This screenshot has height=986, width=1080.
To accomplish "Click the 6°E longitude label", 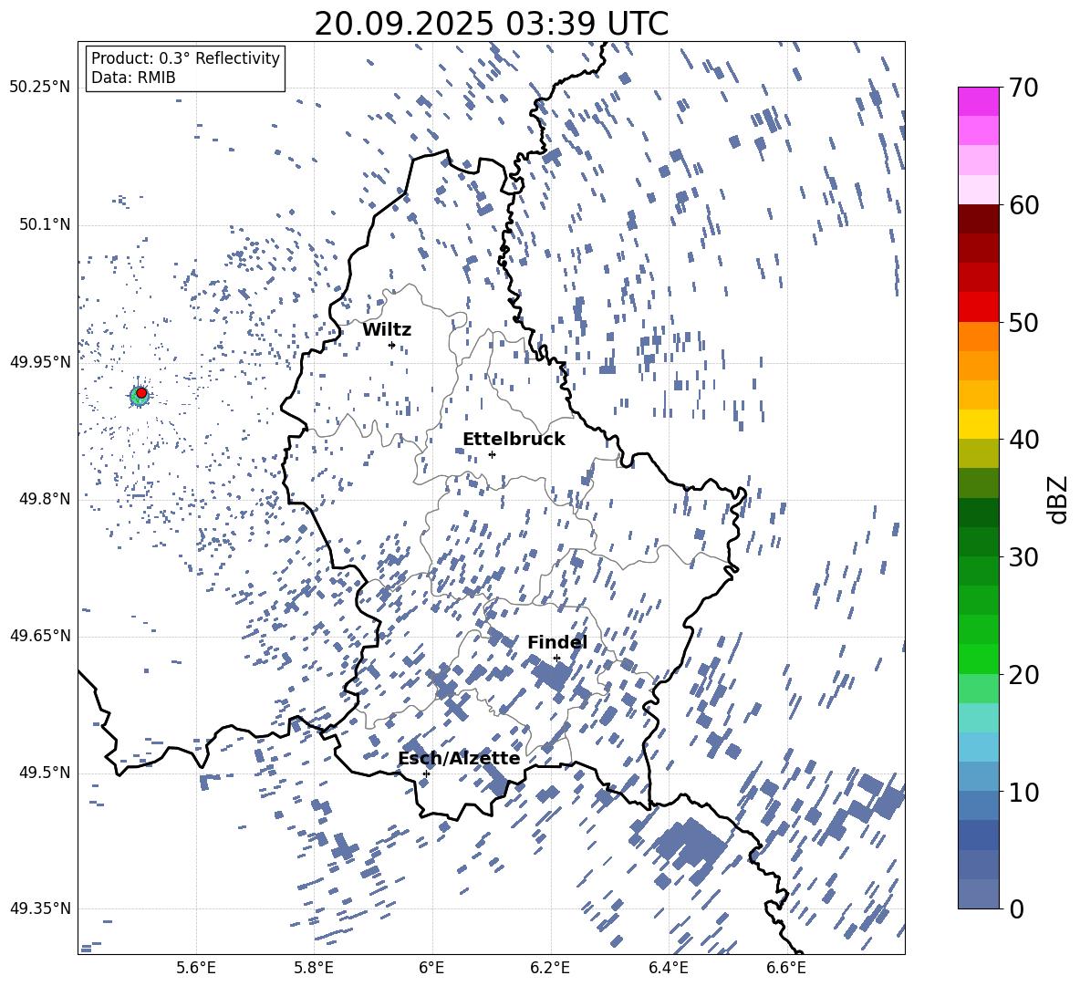I will [x=431, y=968].
